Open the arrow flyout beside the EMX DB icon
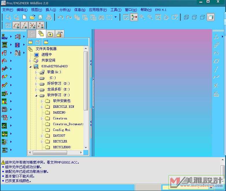226x191 pixels. click(11, 117)
